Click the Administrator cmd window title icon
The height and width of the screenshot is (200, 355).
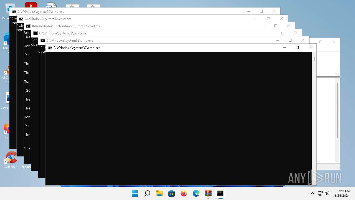coord(28,26)
